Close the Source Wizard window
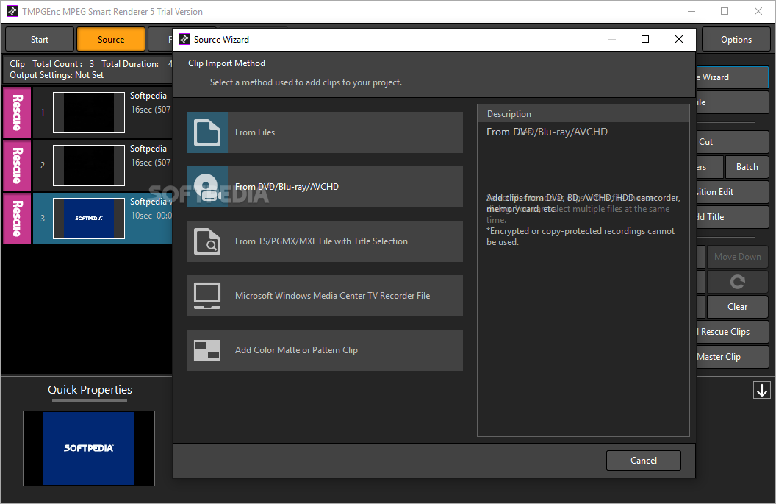The width and height of the screenshot is (776, 504). pos(678,39)
